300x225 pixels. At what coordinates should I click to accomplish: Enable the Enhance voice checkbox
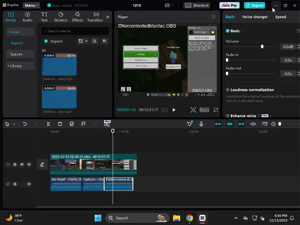pos(227,116)
